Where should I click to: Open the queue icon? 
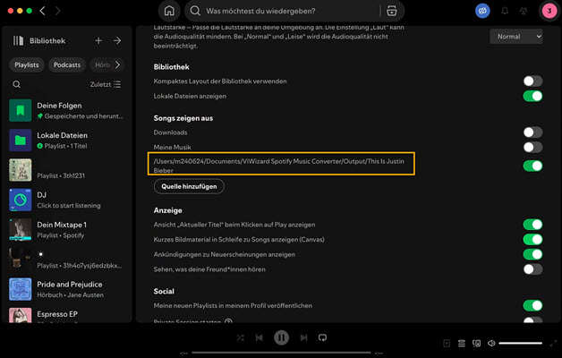[462, 344]
